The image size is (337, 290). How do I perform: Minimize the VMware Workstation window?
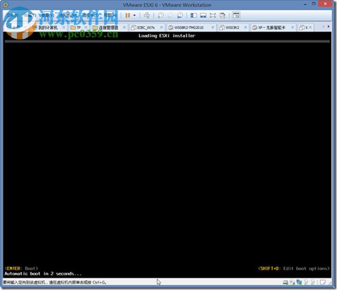(305, 4)
